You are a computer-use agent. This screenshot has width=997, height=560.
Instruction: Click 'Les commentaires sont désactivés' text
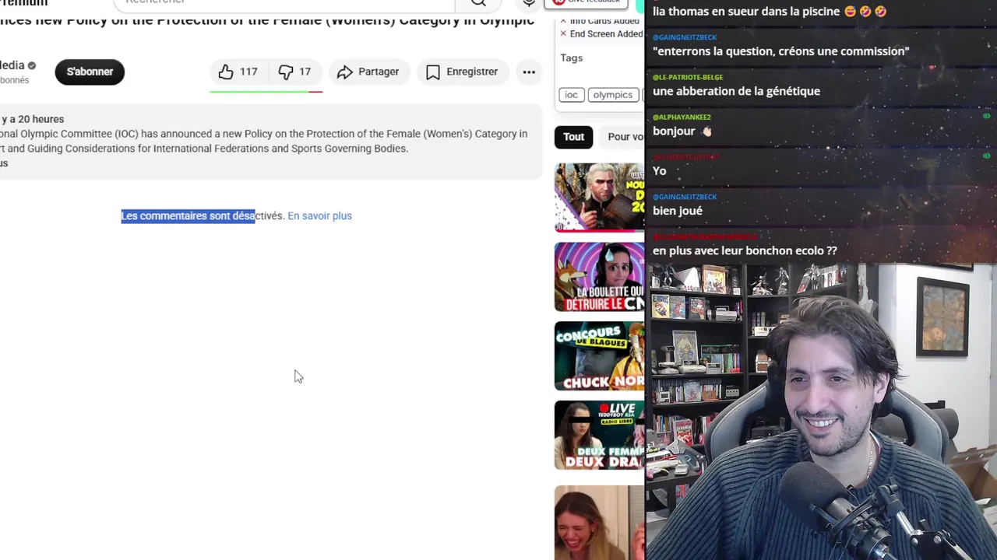pyautogui.click(x=203, y=215)
